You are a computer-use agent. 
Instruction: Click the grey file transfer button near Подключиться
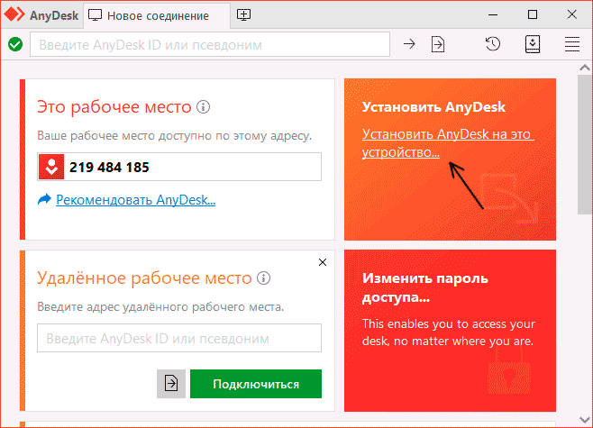pos(171,384)
